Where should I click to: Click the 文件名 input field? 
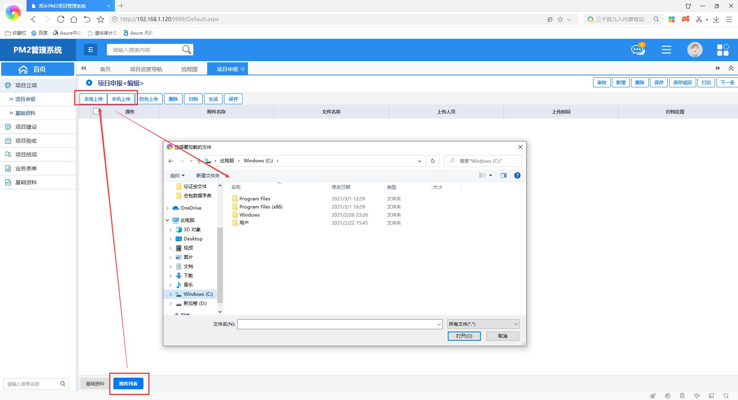337,324
